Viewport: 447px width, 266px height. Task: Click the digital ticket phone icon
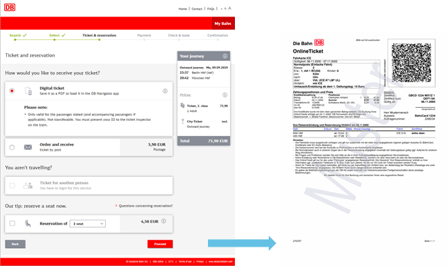28,91
